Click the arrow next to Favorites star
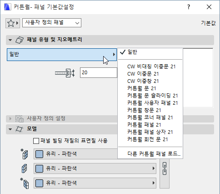Screen dimensions: 220x194 pos(17,23)
